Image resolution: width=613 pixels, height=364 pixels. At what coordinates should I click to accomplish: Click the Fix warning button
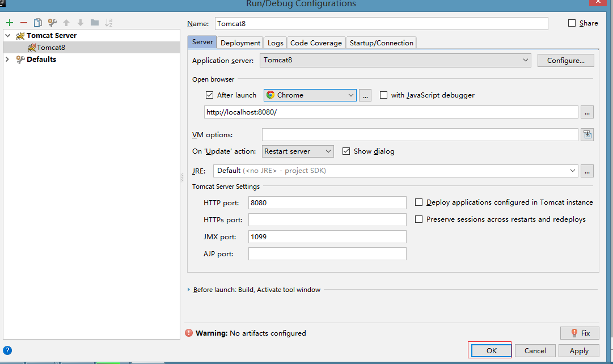pyautogui.click(x=580, y=333)
